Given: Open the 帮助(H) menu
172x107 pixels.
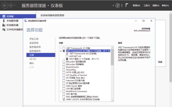Looking at the screenshot, I should click(165, 5).
